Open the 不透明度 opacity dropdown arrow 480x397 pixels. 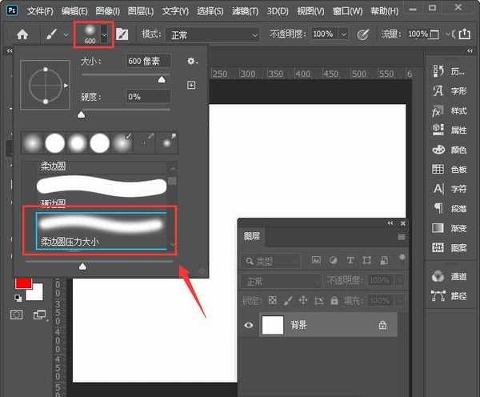343,34
